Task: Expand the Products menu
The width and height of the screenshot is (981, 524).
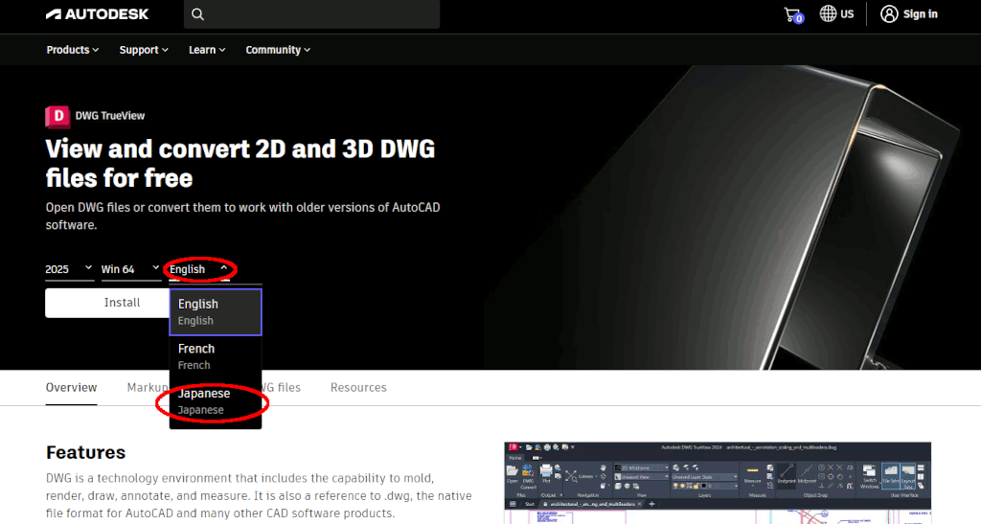Action: (73, 50)
